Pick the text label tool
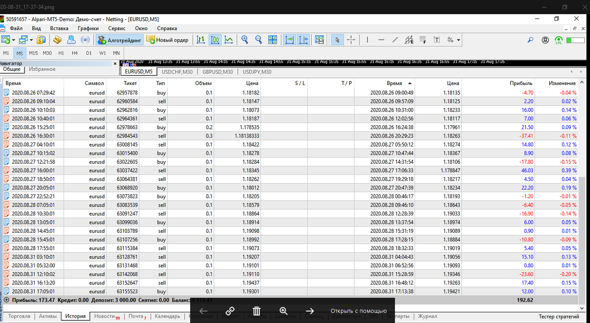The height and width of the screenshot is (323, 590). coord(437,40)
